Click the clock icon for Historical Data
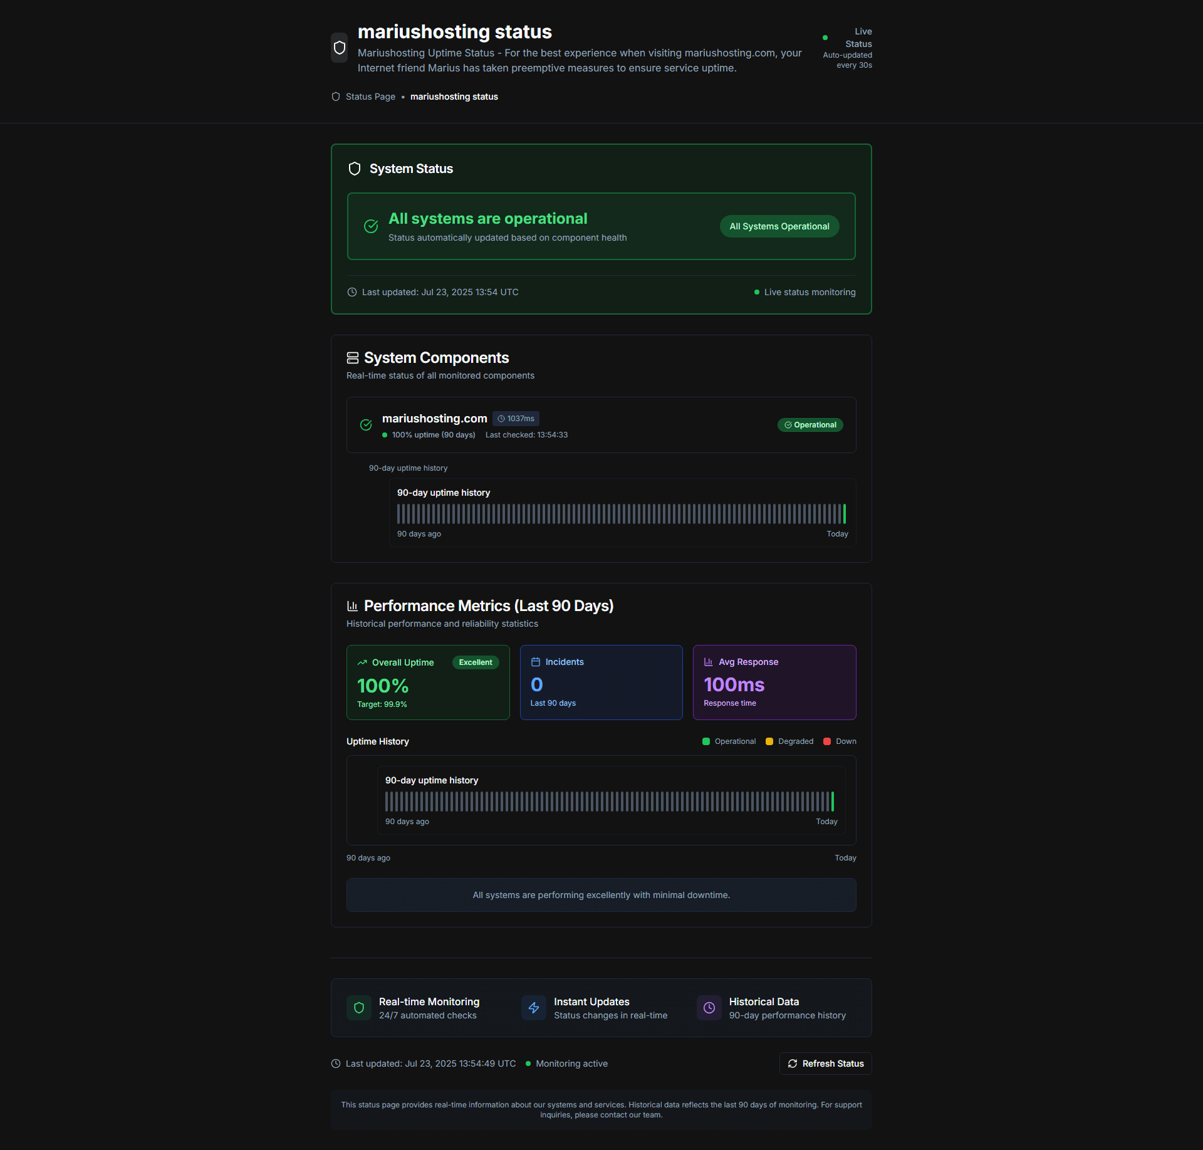 pos(709,1008)
